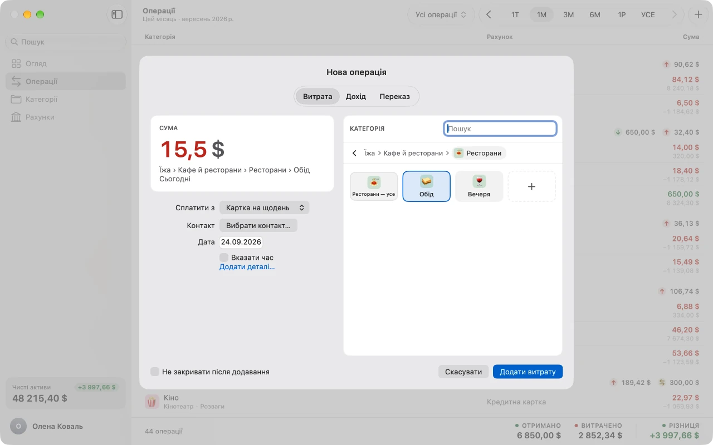Click the Їжа breadcrumb in category path
The width and height of the screenshot is (713, 445).
(369, 153)
